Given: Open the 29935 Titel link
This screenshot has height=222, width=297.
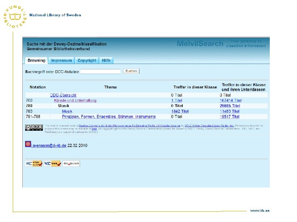Looking at the screenshot, I should (x=230, y=106).
